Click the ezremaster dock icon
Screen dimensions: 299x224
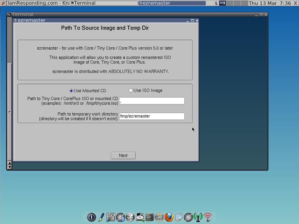(x=159, y=217)
